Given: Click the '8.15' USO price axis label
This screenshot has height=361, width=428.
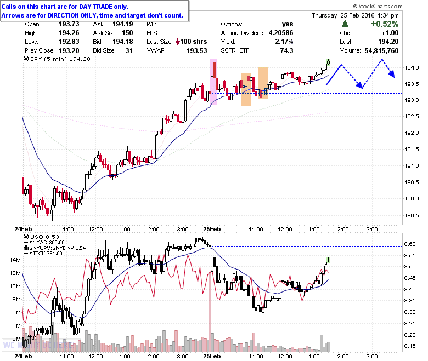Looking at the screenshot, I should point(410,346).
